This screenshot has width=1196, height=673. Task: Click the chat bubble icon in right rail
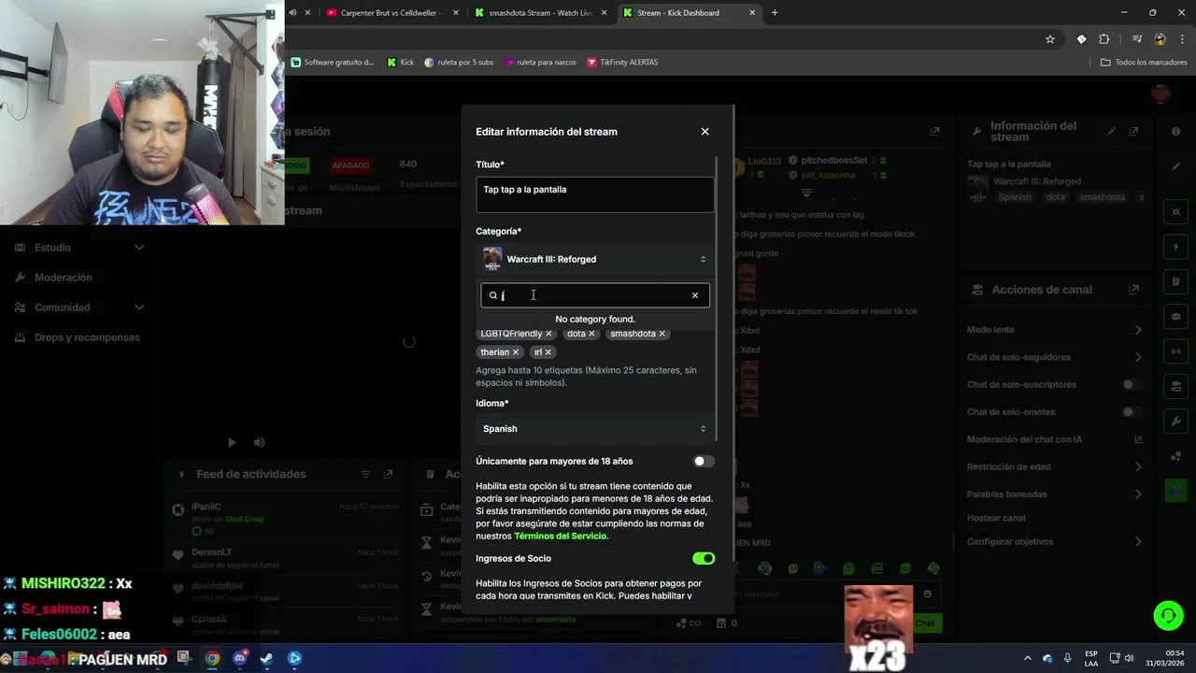[1176, 317]
